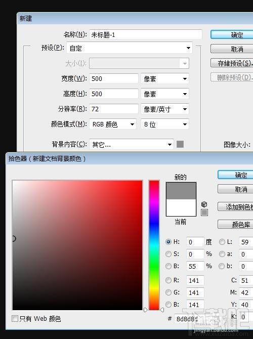This screenshot has height=339, width=253.
Task: Open the 预设 preset dropdown
Action: pos(130,48)
